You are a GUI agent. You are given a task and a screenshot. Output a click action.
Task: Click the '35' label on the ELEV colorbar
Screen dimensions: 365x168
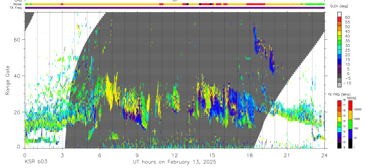click(x=347, y=41)
